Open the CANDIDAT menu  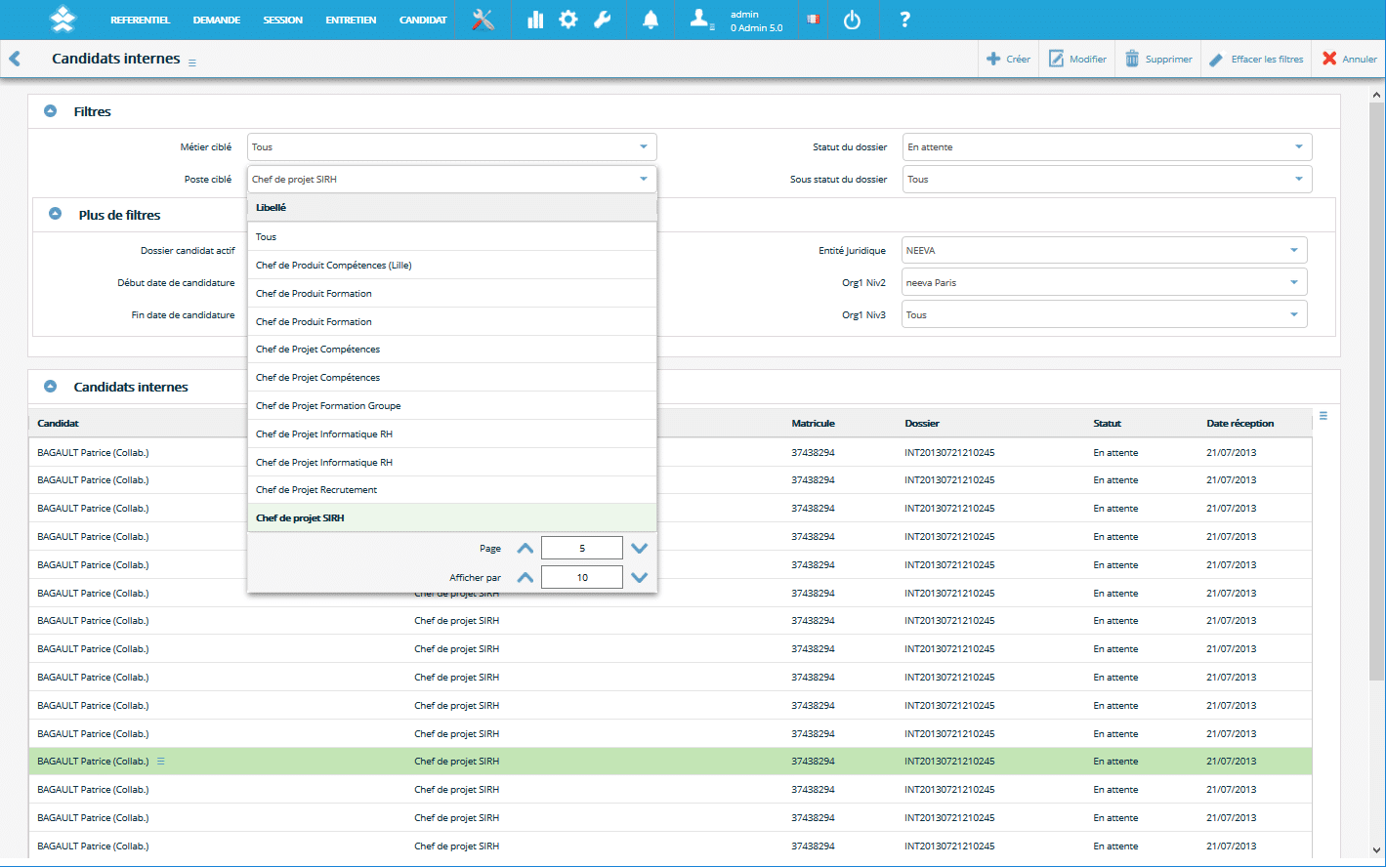click(x=423, y=20)
